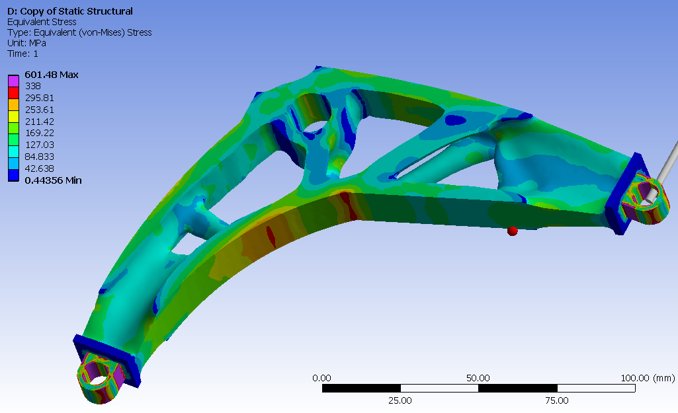Click the 84.833 legend value
Viewport: 678px width, 413px height.
[x=39, y=157]
